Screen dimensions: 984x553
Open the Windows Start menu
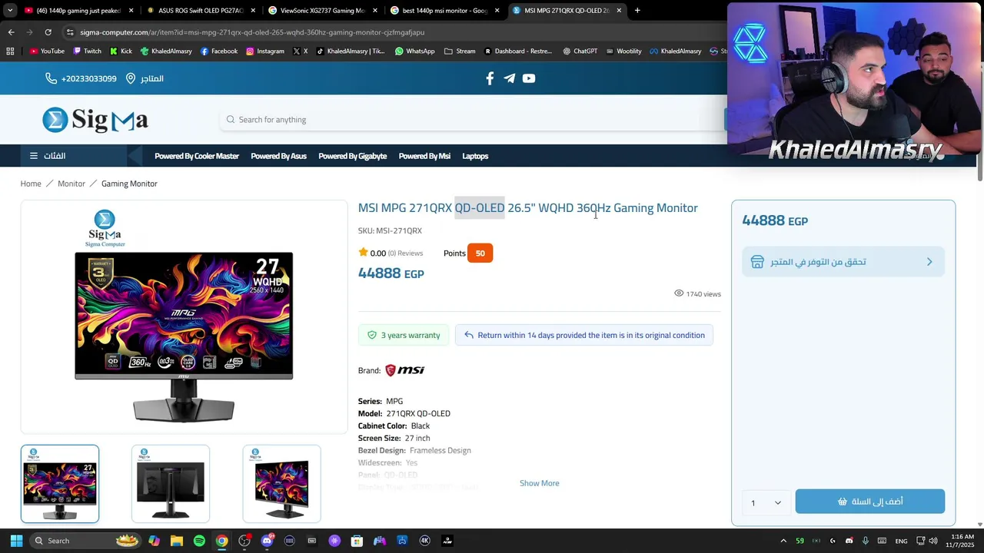coord(16,541)
